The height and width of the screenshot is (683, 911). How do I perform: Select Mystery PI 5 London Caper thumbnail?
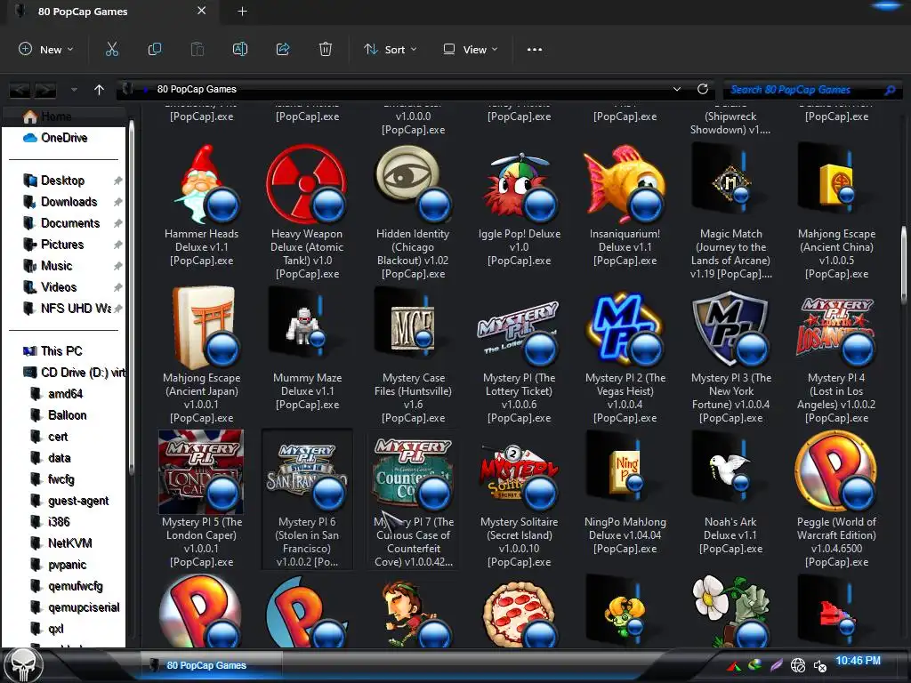point(202,471)
